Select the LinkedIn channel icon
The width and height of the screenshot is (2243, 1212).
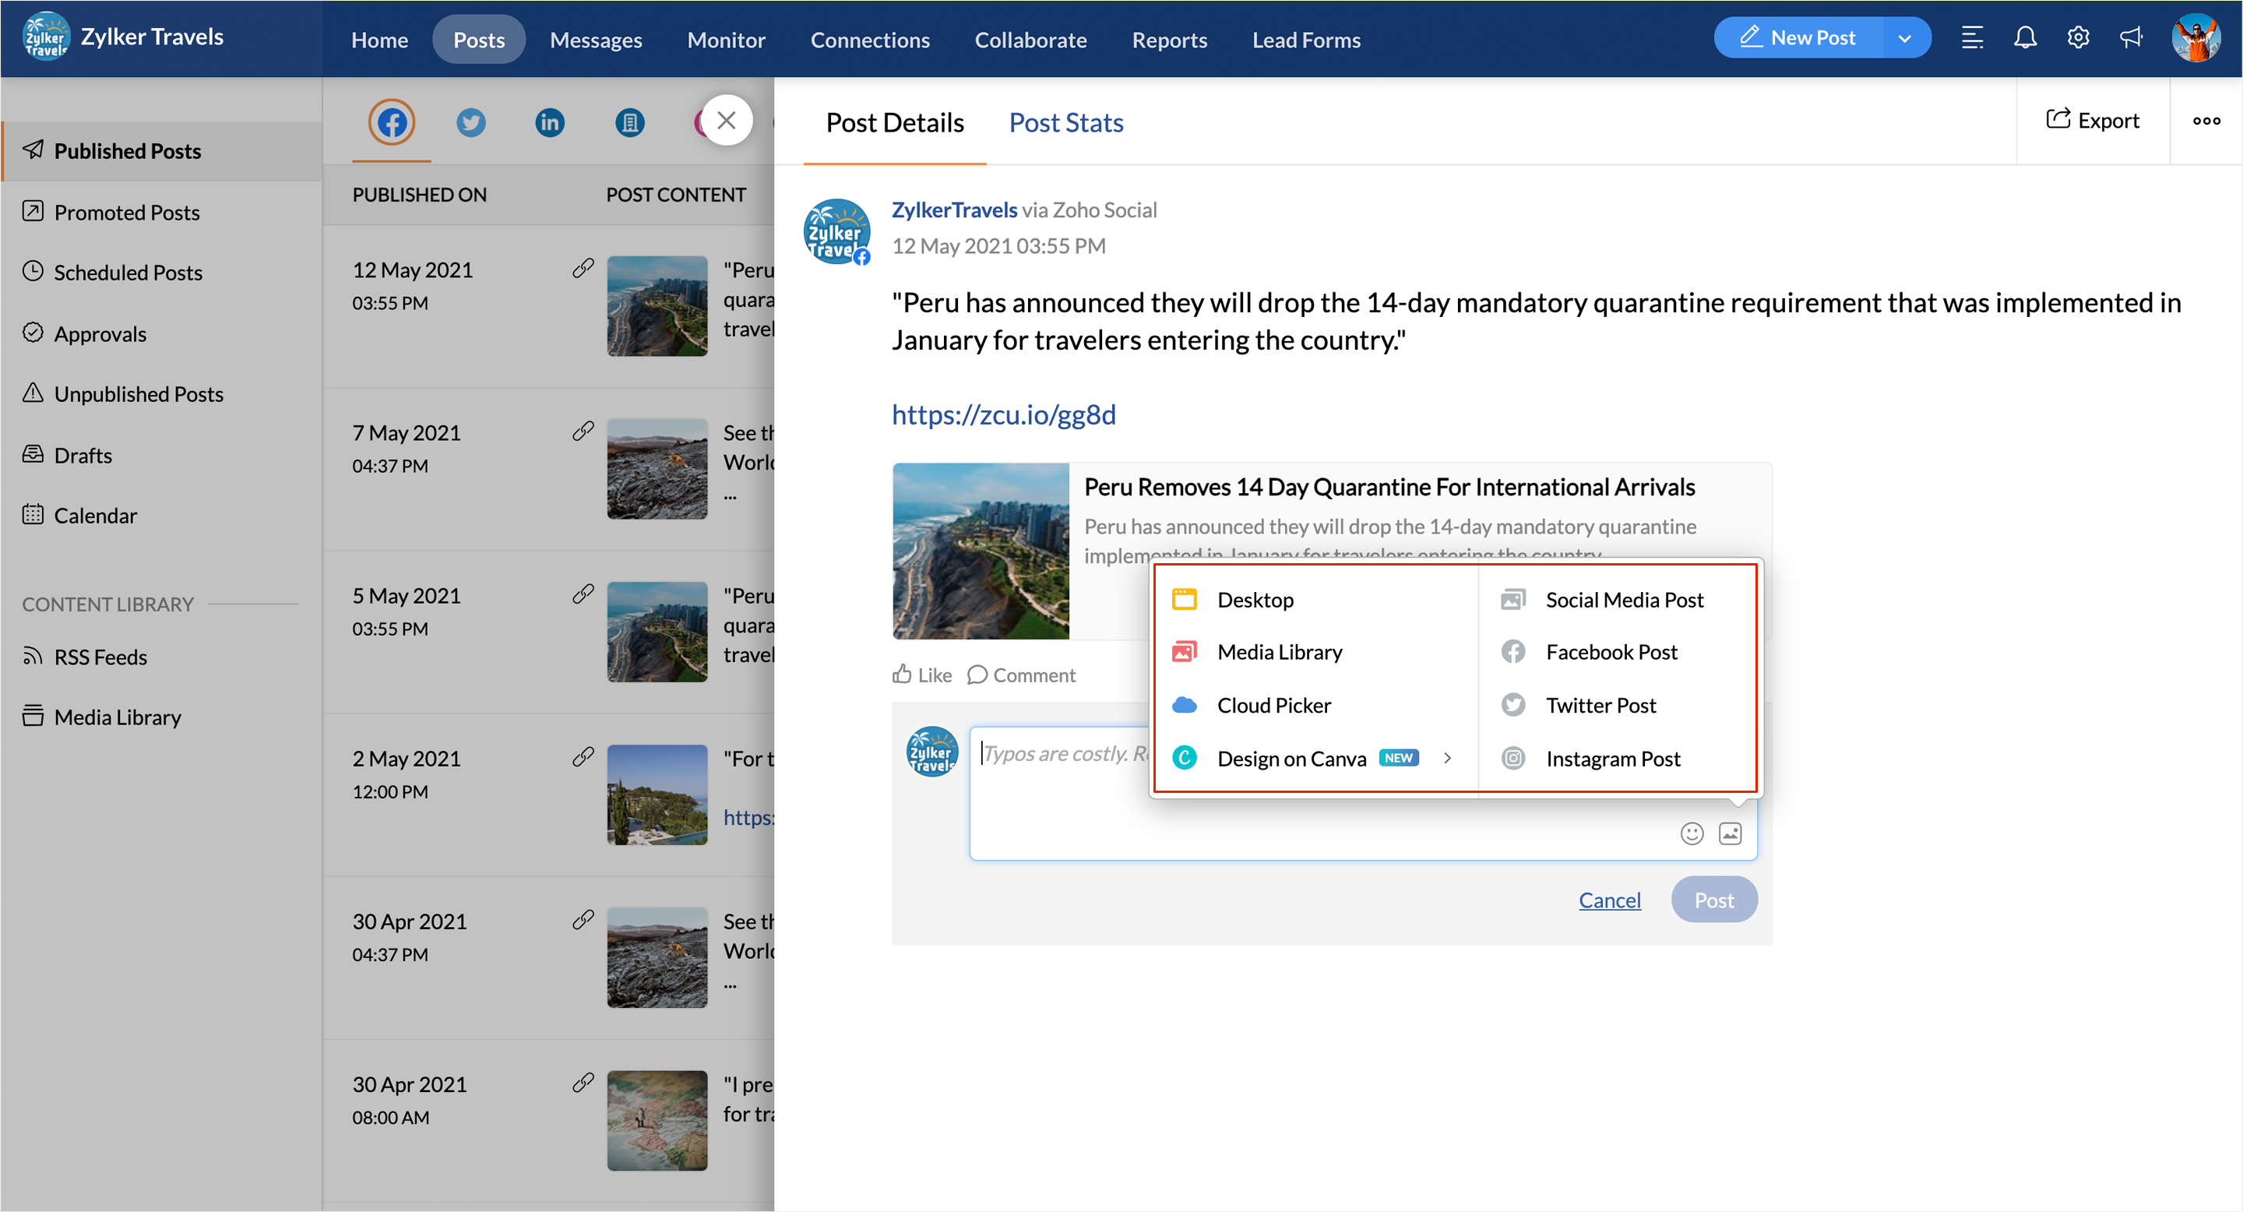coord(549,122)
